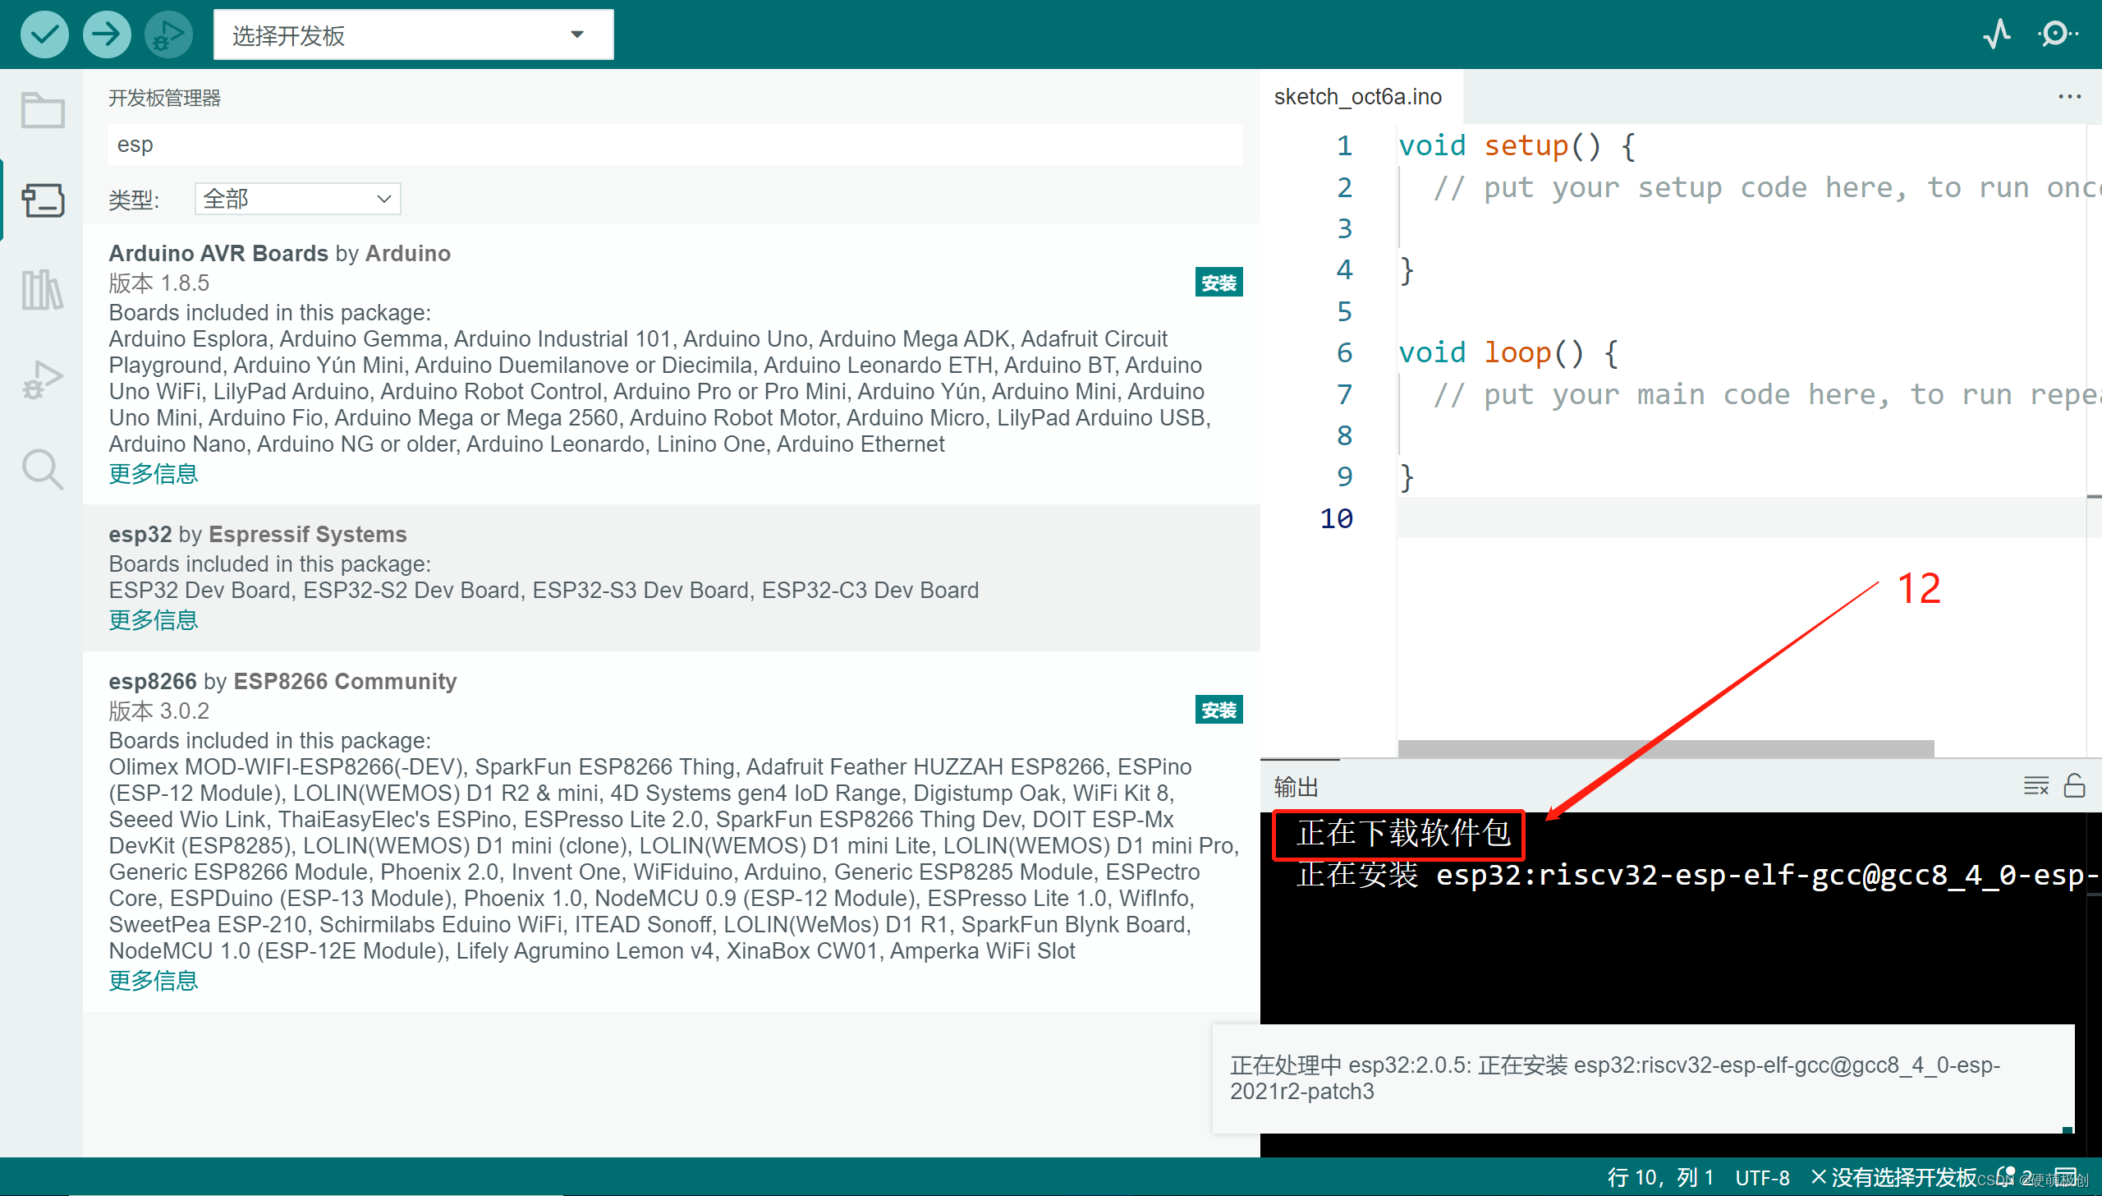
Task: Click the boards search field
Action: click(673, 145)
